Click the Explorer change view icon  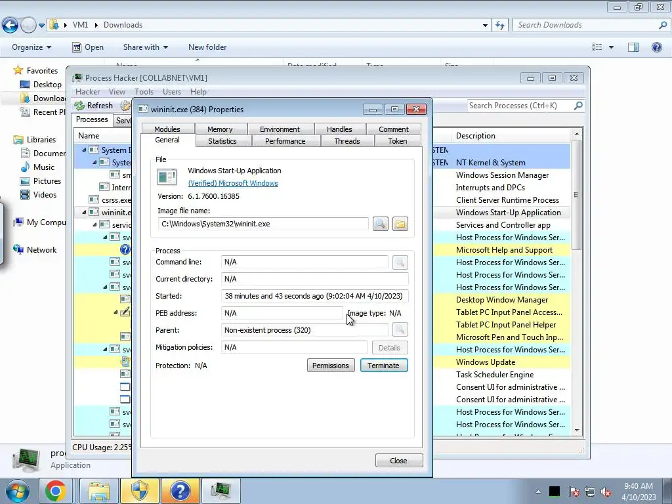[x=597, y=47]
